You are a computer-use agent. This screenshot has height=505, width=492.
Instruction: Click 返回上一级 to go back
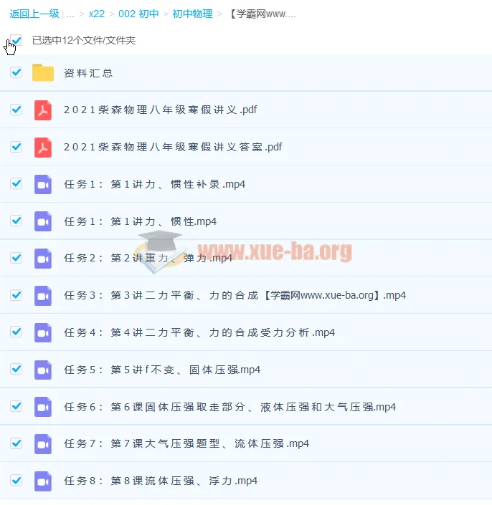[34, 14]
